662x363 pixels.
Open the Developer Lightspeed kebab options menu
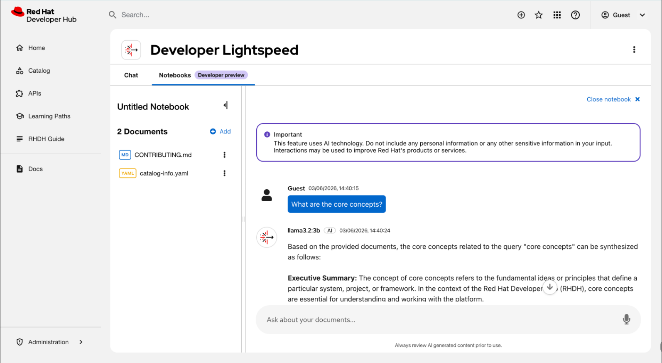[634, 49]
